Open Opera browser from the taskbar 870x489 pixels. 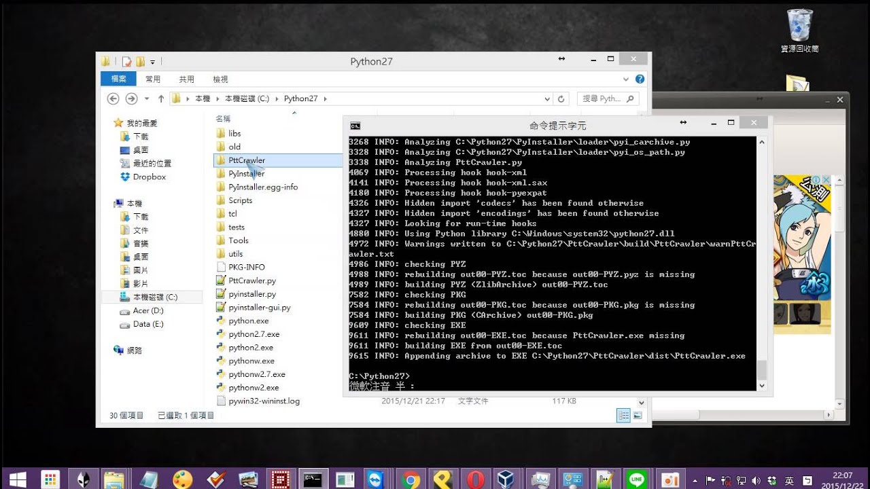point(475,479)
